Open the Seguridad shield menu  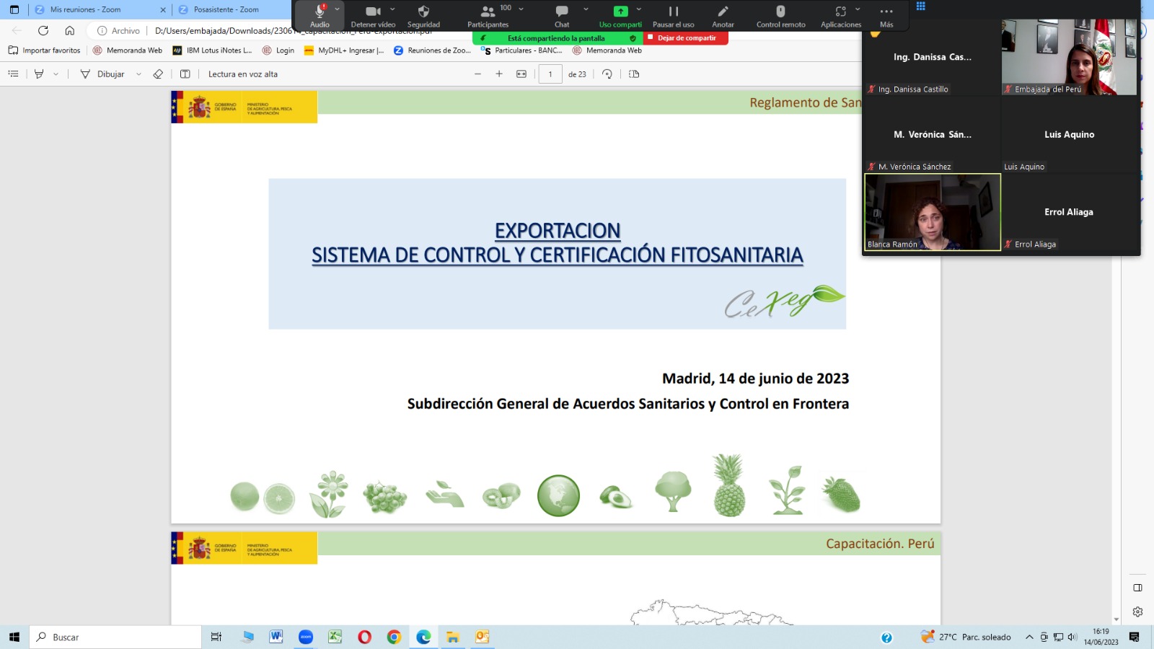pos(423,15)
